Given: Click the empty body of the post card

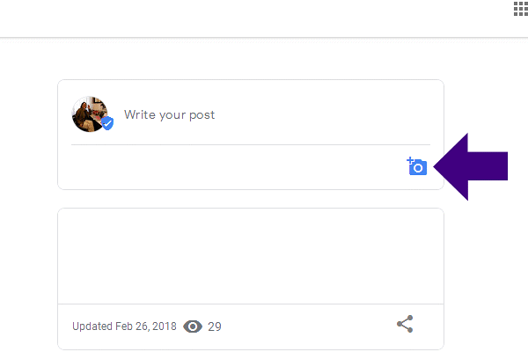Looking at the screenshot, I should (x=251, y=255).
